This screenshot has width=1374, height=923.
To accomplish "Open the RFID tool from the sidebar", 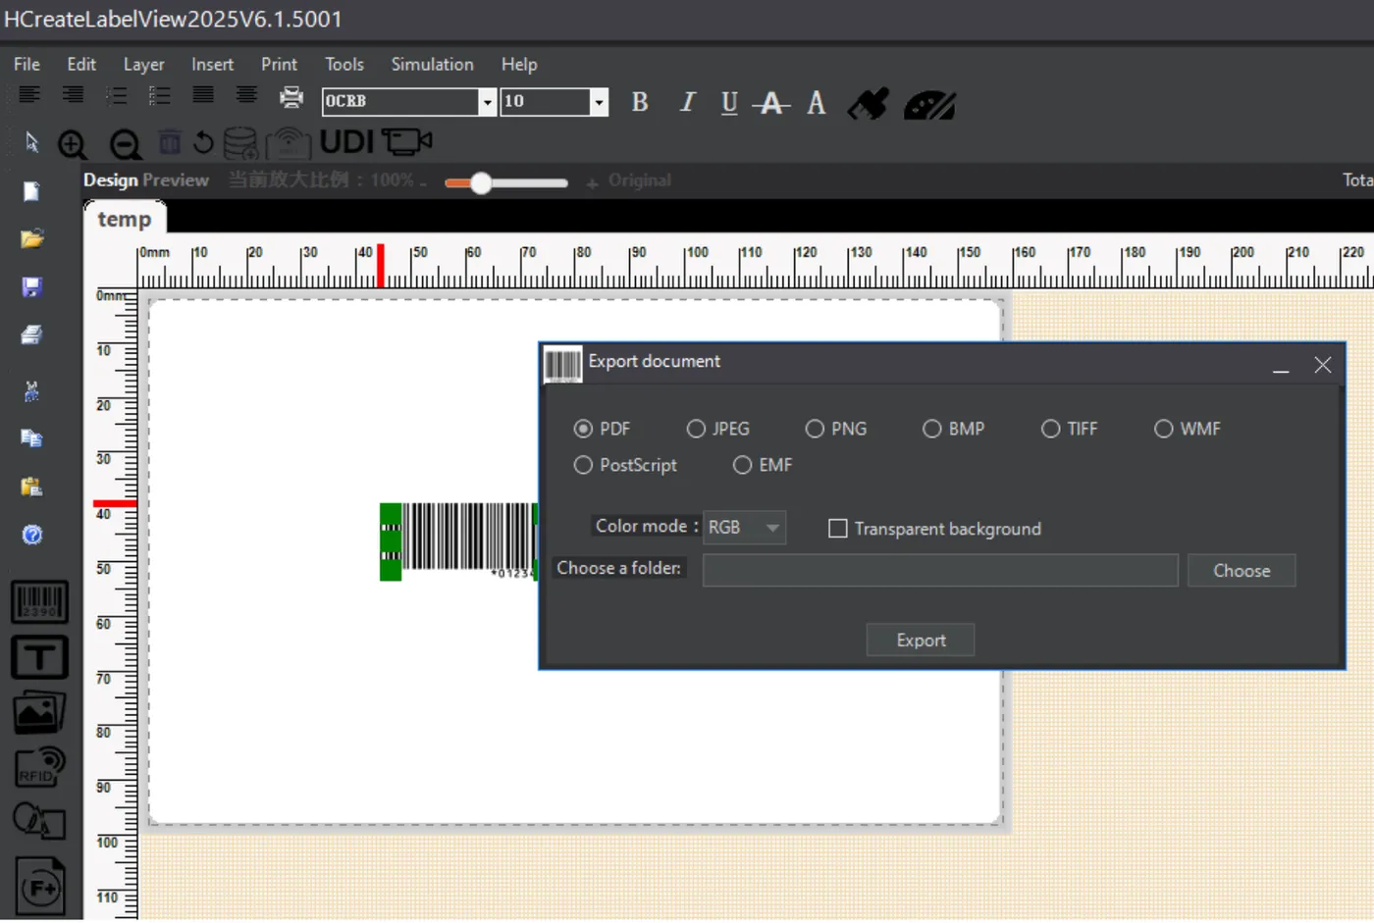I will [x=39, y=766].
